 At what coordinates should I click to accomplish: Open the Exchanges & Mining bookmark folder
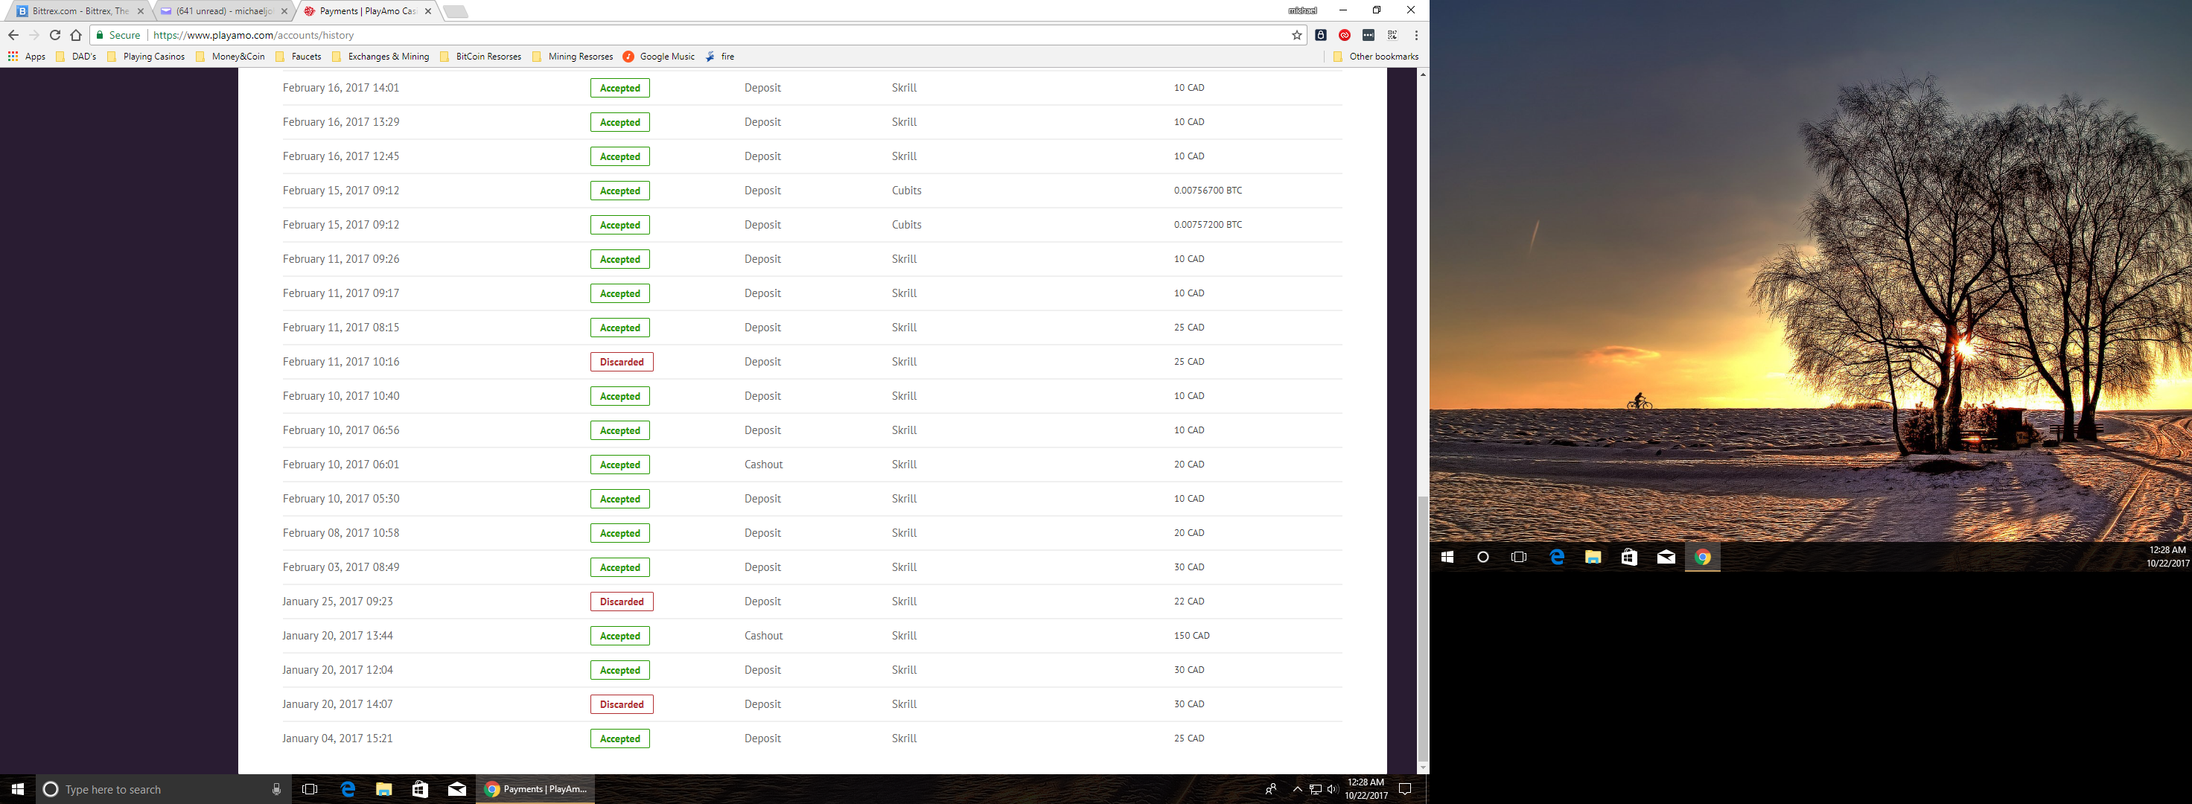pyautogui.click(x=380, y=56)
